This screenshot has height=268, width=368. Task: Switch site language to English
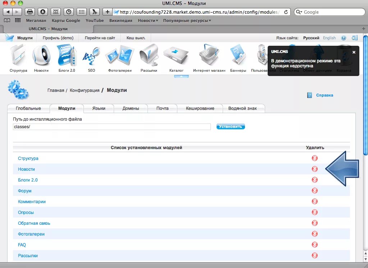pyautogui.click(x=329, y=38)
